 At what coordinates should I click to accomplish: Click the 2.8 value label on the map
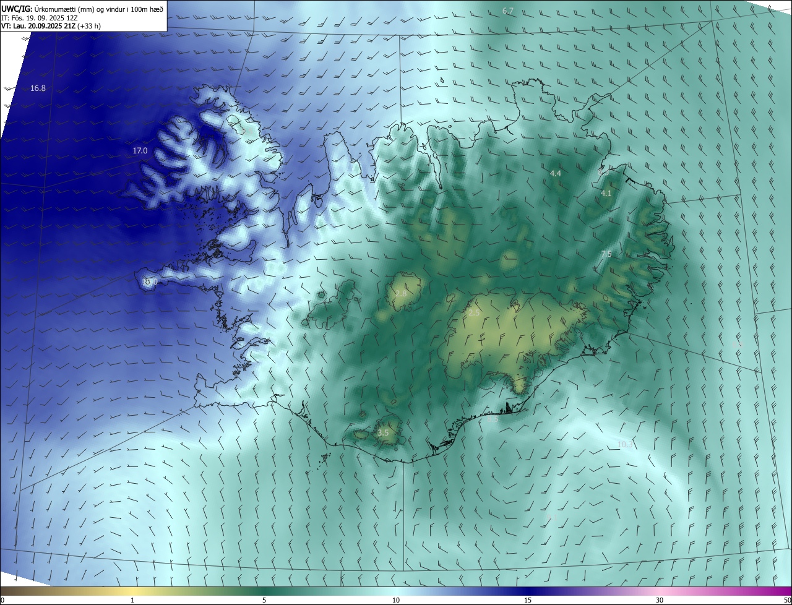[x=401, y=293]
